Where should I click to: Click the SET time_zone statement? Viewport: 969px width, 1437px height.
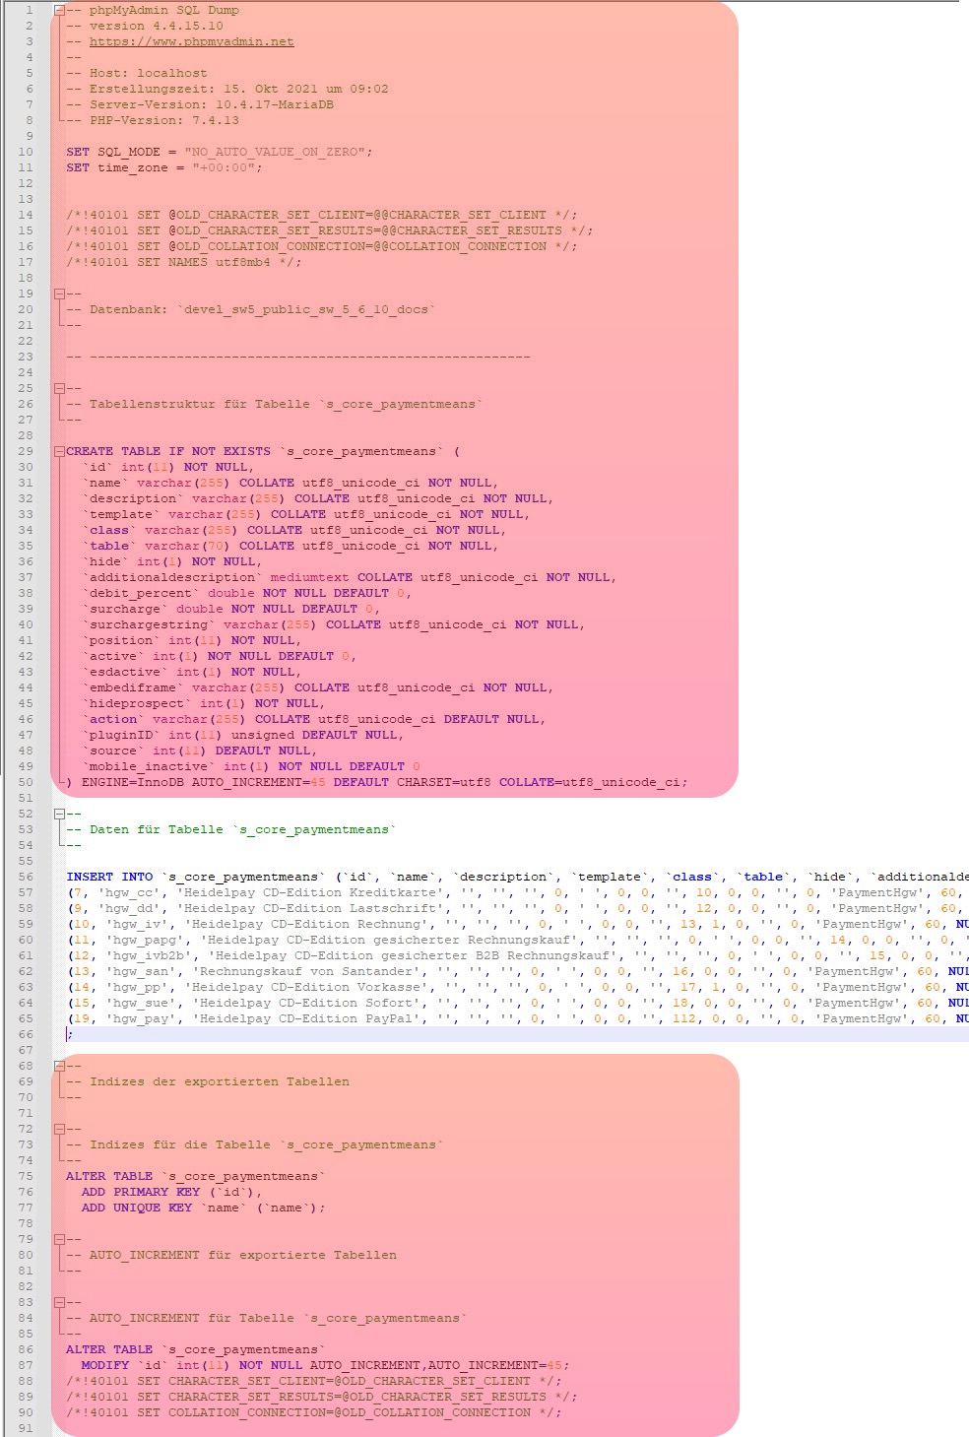[164, 167]
